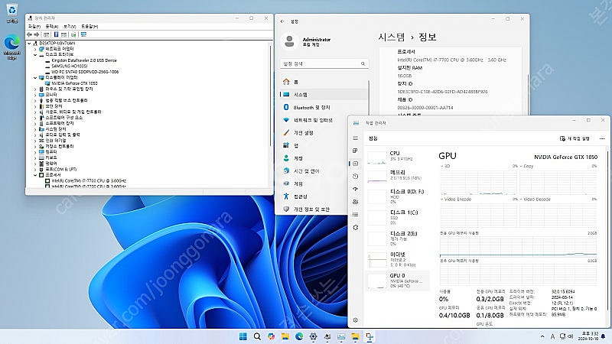Select Kingston DataTraveler 2.0 USB Device

(84, 60)
